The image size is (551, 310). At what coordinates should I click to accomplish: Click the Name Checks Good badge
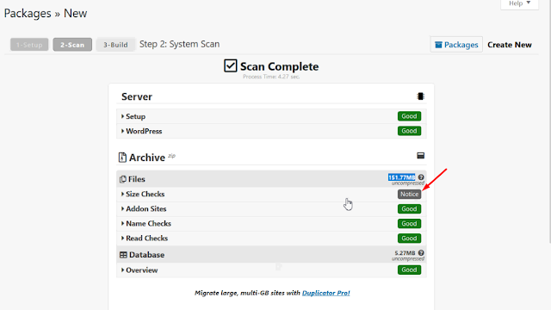(410, 224)
